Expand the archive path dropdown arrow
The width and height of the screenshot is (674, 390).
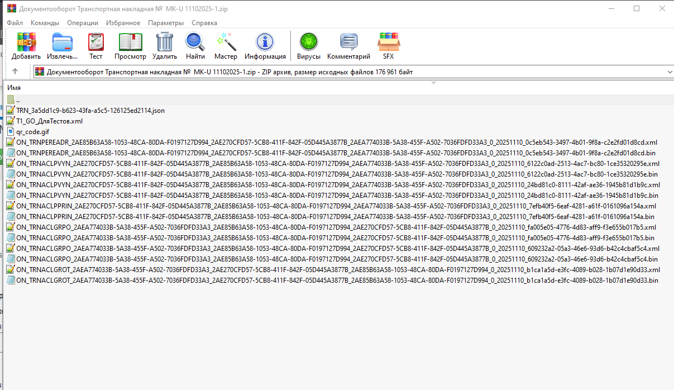[669, 72]
